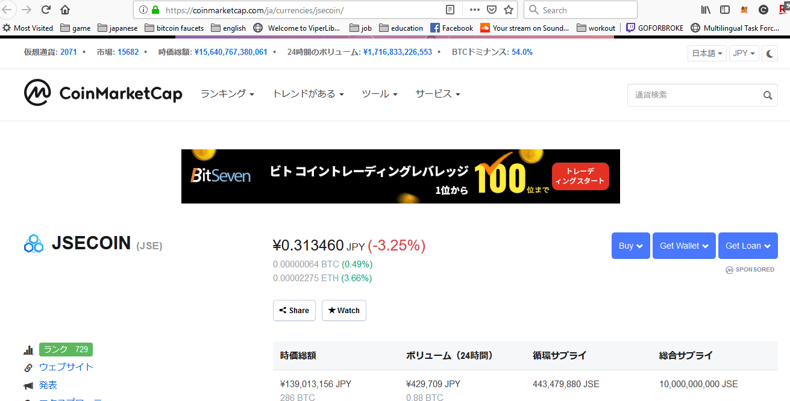Click the Buy dropdown button
Viewport: 790px width, 401px height.
(x=631, y=246)
